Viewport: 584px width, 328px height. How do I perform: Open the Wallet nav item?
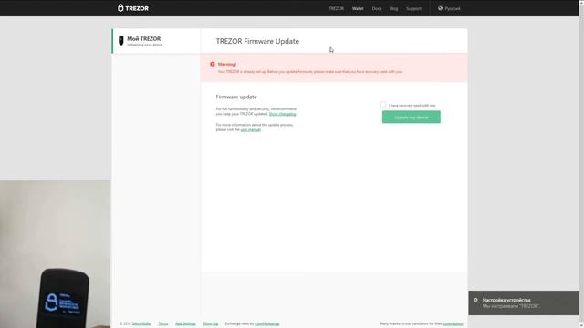pyautogui.click(x=358, y=8)
